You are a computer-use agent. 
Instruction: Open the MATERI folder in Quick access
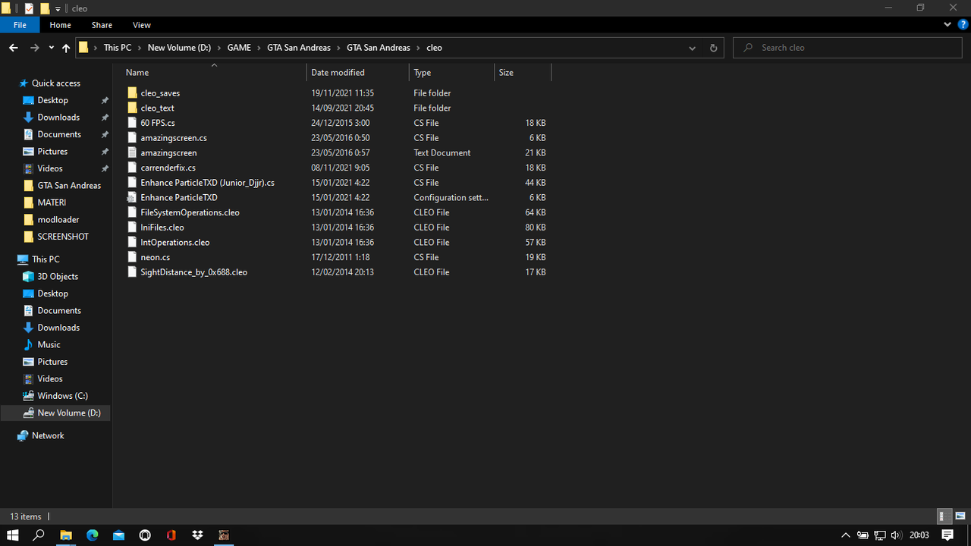[52, 202]
